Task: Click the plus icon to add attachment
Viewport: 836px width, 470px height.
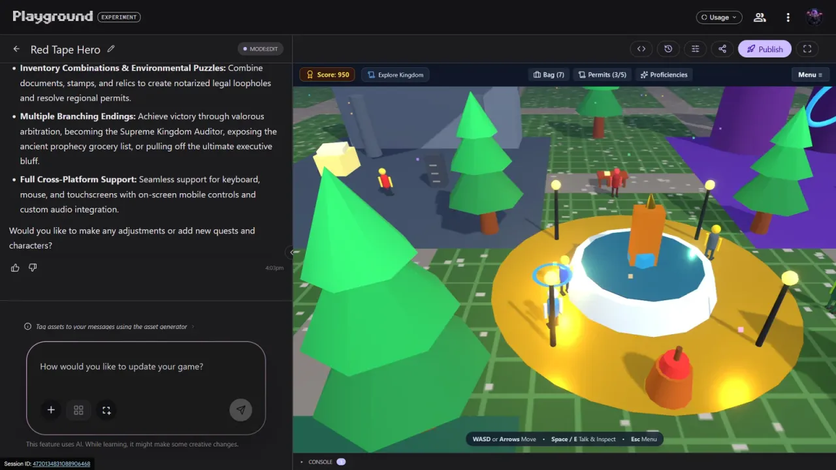Action: point(51,410)
